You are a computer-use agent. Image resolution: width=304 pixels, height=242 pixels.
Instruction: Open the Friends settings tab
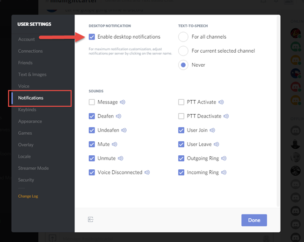[25, 63]
